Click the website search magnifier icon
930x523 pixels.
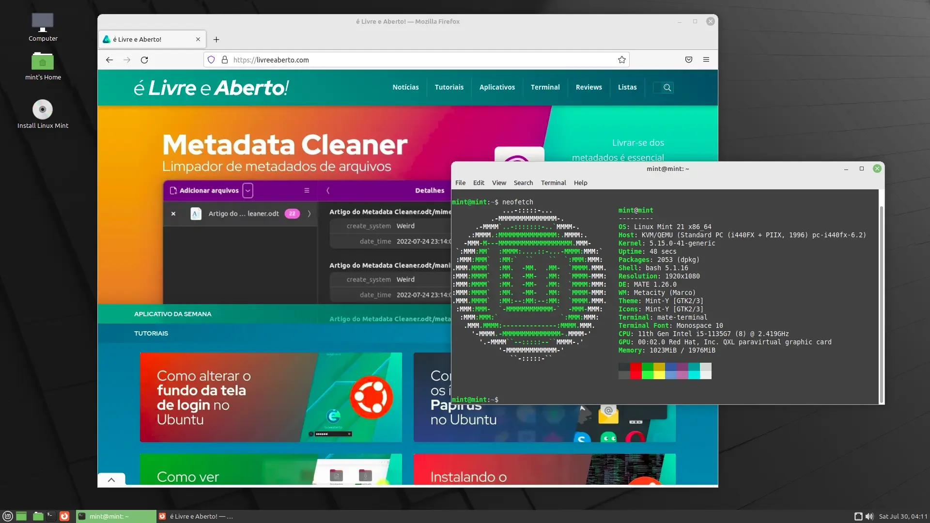click(x=667, y=88)
